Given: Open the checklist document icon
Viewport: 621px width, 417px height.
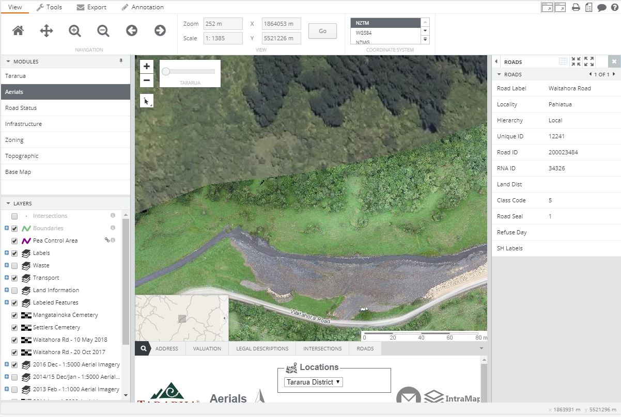Looking at the screenshot, I should pyautogui.click(x=588, y=7).
